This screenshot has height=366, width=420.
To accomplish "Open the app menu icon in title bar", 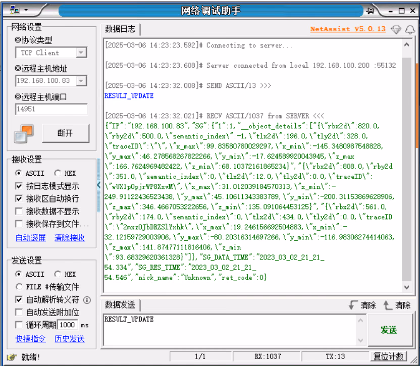I will click(x=15, y=10).
